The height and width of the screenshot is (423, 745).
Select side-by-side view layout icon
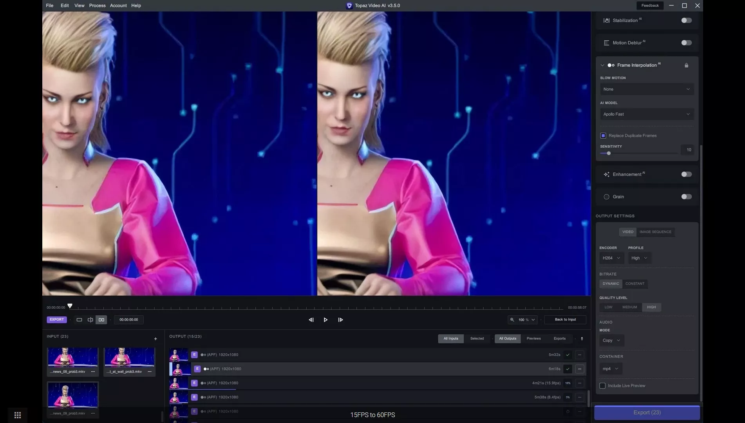(101, 320)
